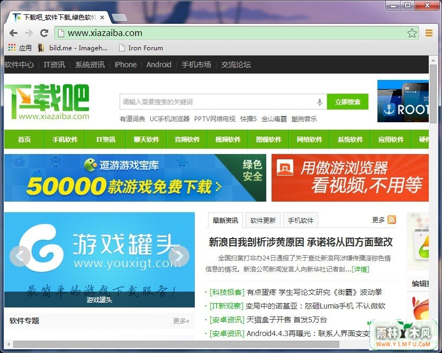Select 手机软件 in the green navigation bar
442x353 pixels.
coord(65,139)
